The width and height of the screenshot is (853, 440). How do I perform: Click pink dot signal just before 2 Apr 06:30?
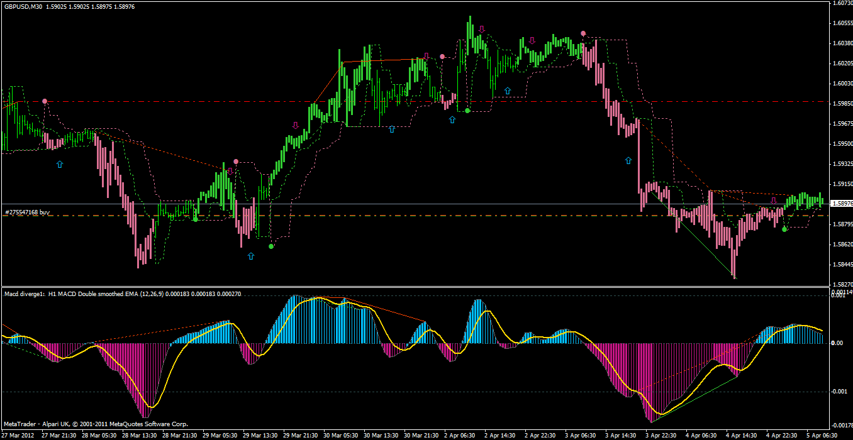(442, 57)
